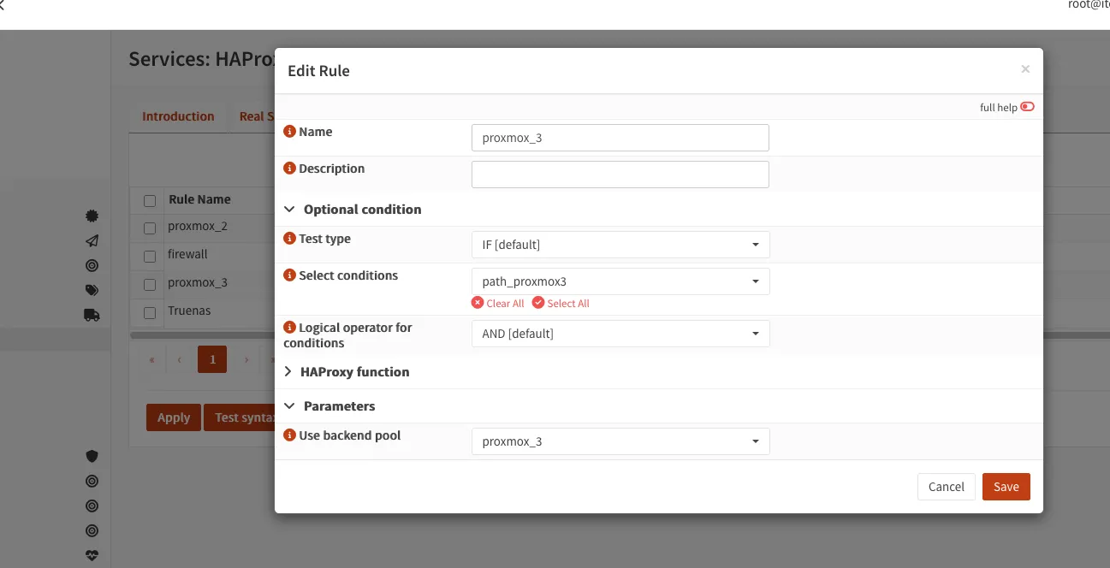Click the Description input field

(620, 175)
